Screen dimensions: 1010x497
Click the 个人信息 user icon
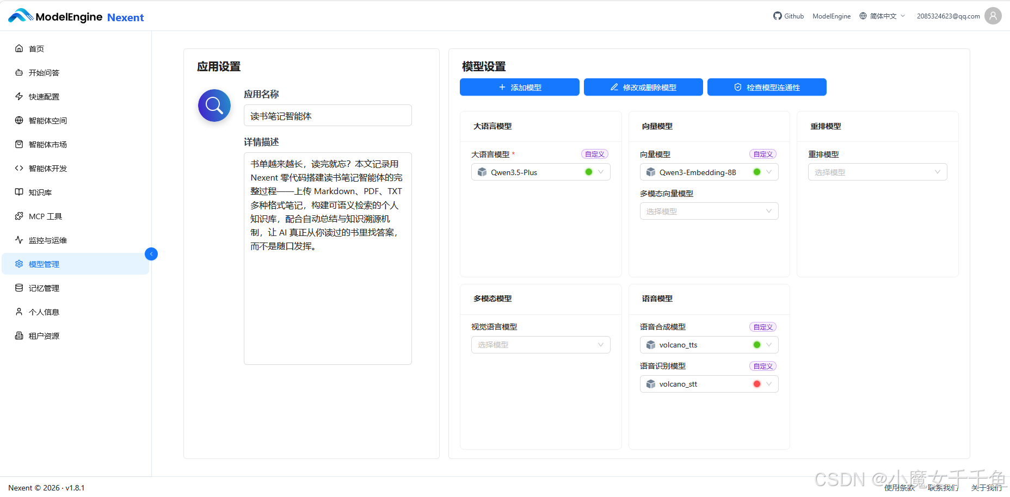pos(19,312)
